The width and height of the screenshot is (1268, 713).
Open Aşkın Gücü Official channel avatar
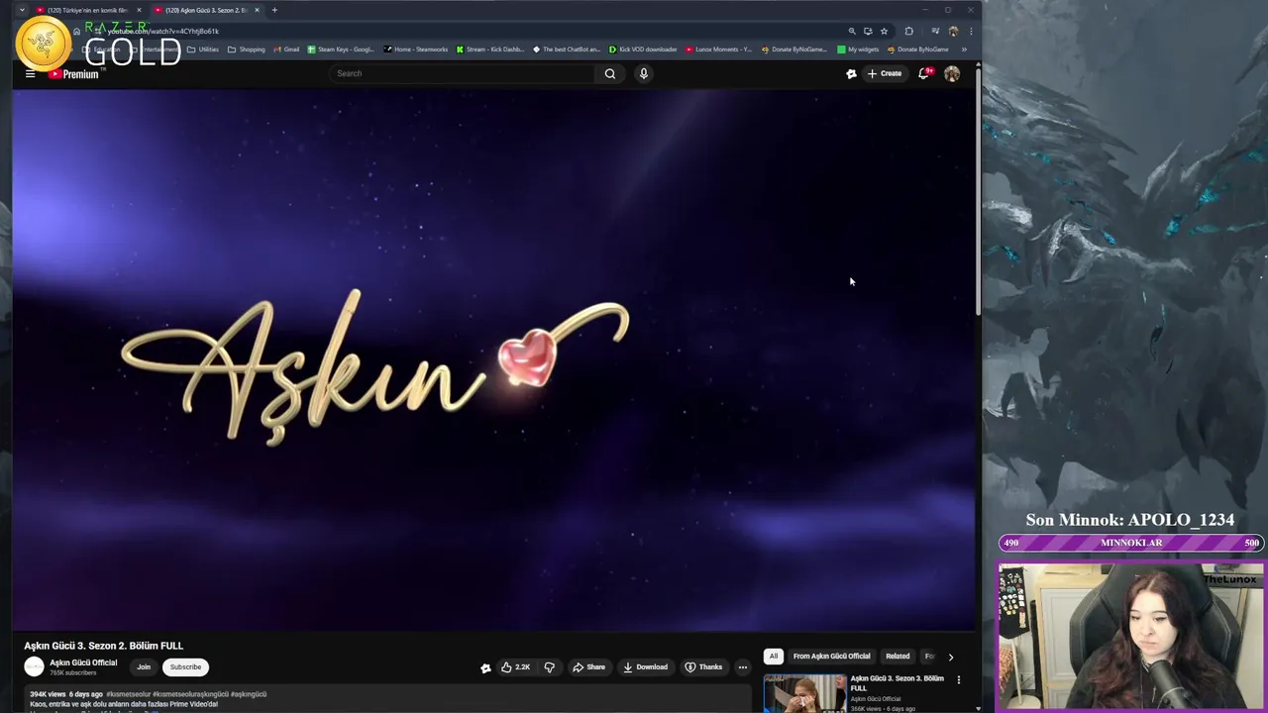[x=35, y=667]
